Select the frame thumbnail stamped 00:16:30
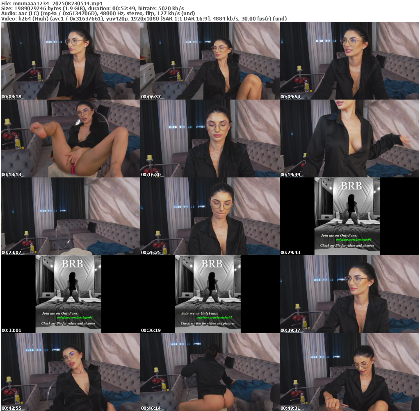Image resolution: width=420 pixels, height=411 pixels. tap(210, 139)
